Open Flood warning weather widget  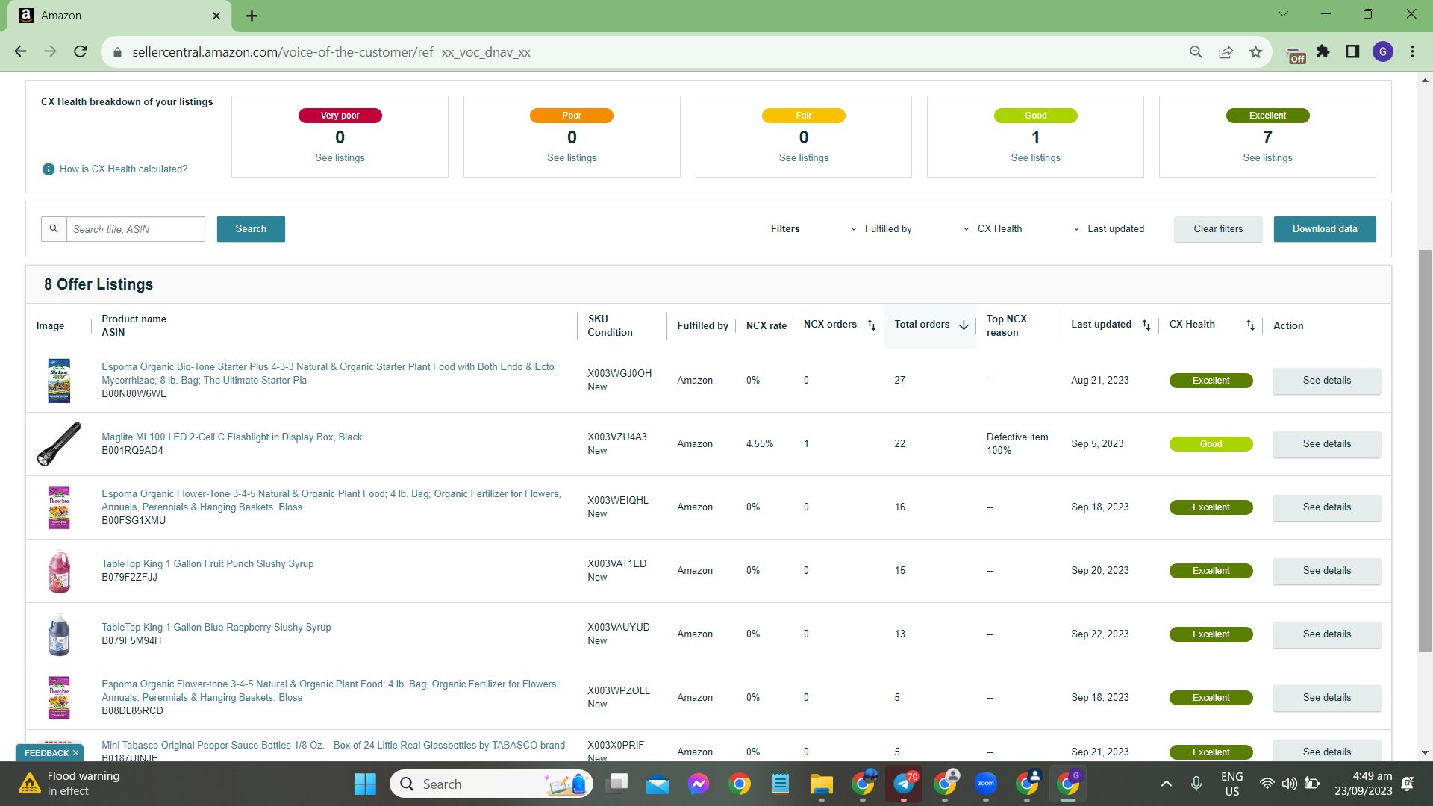(69, 784)
